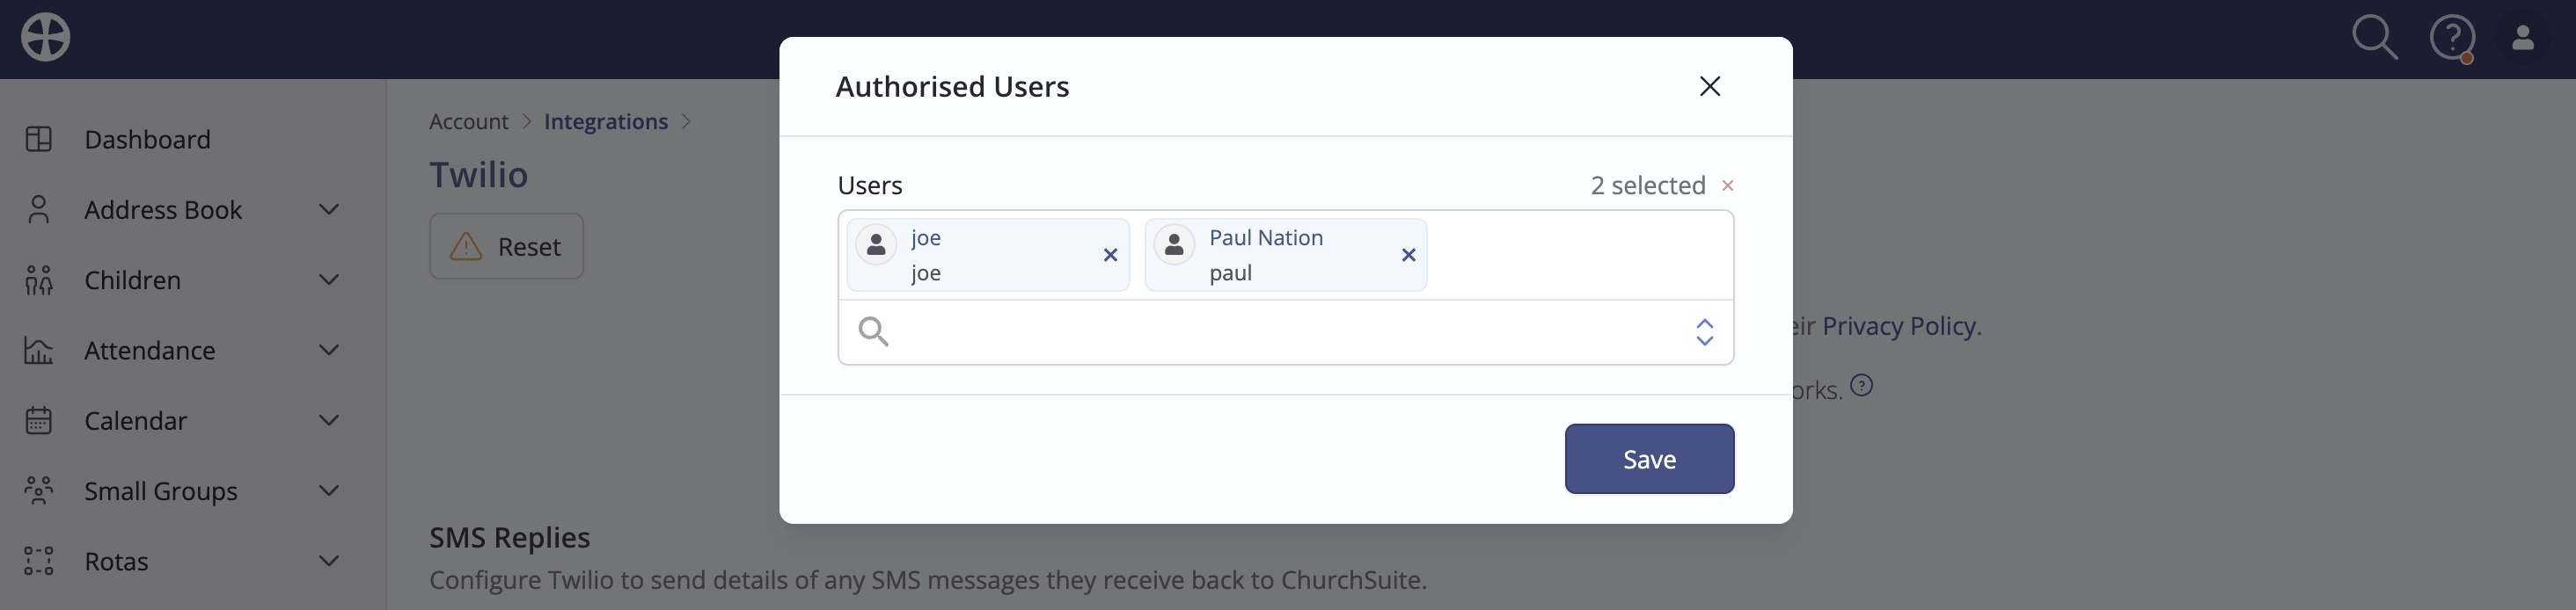2576x610 pixels.
Task: Open the users list dropdown arrows
Action: click(1704, 332)
